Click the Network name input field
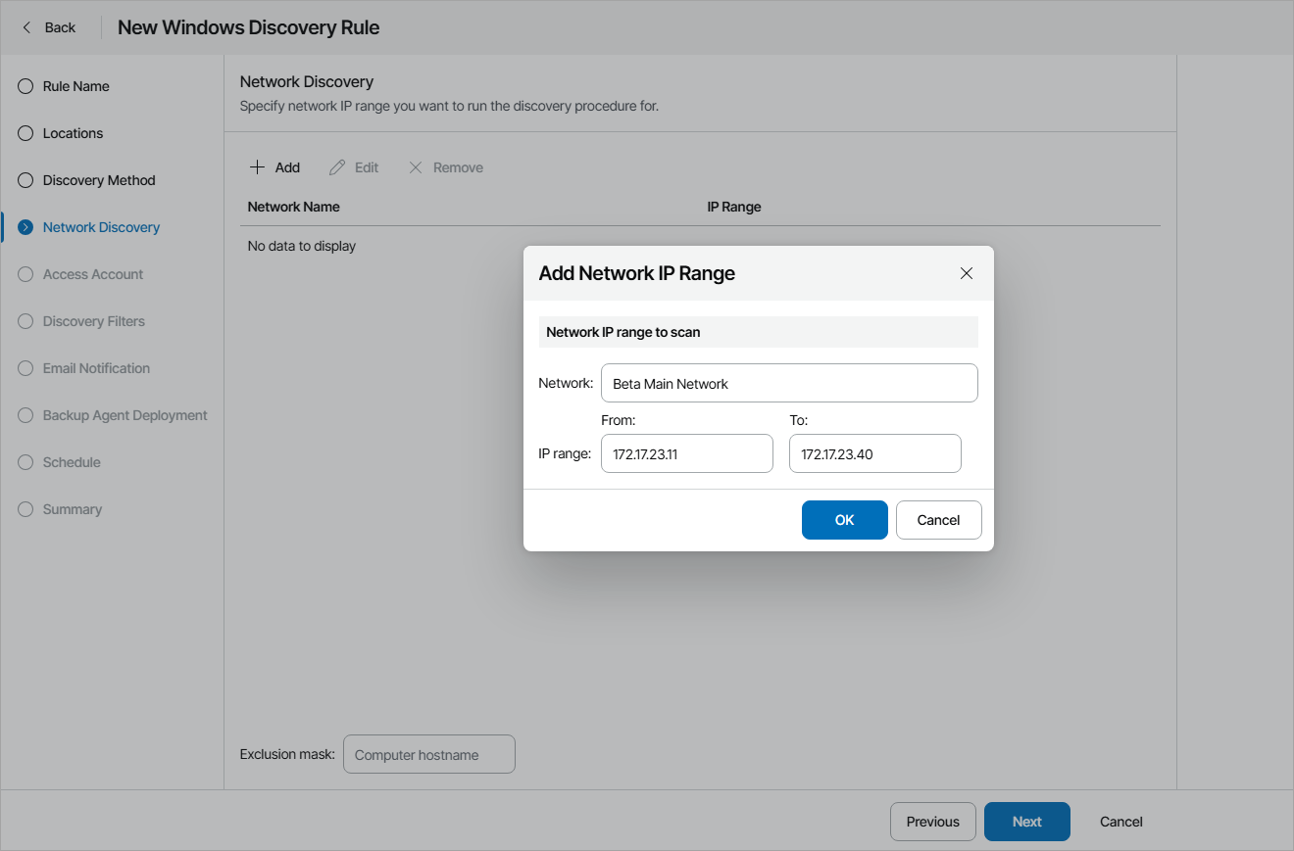Screen dimensions: 1294x851 789,383
